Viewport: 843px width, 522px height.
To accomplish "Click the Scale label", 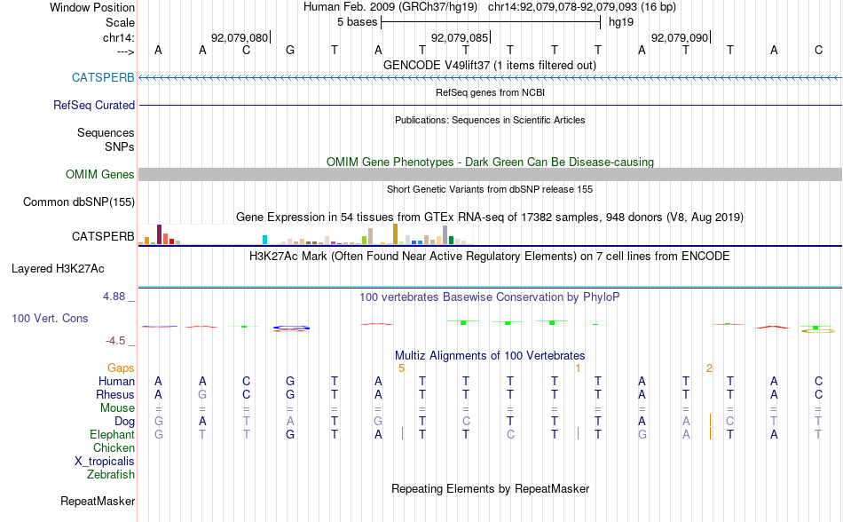I will 120,23.
